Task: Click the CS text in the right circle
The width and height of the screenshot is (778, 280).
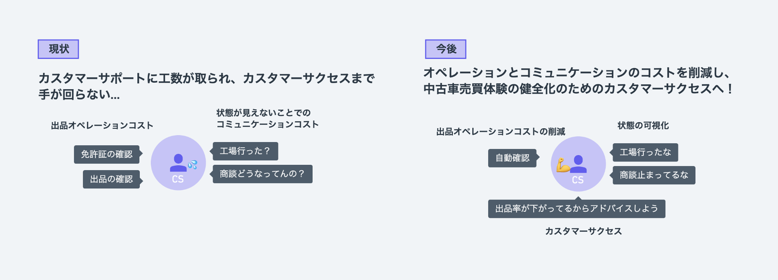Action: (578, 180)
